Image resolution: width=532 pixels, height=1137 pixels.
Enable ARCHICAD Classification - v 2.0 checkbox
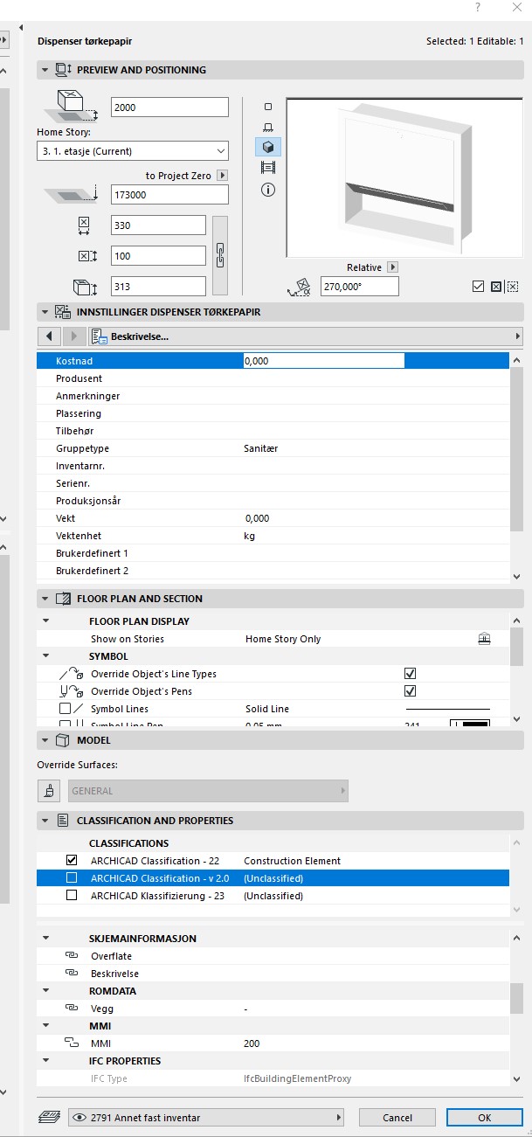click(72, 878)
